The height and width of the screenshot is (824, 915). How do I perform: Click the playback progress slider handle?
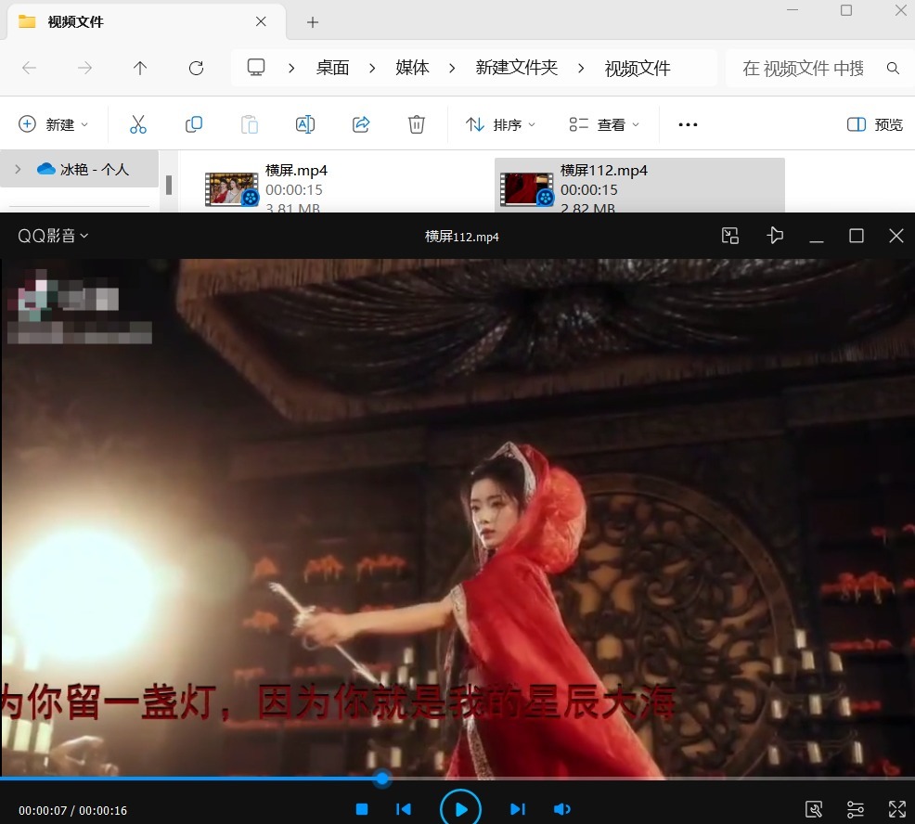(x=382, y=778)
